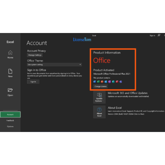Select the Account tab in sidebar
This screenshot has height=165, width=165.
point(10,114)
